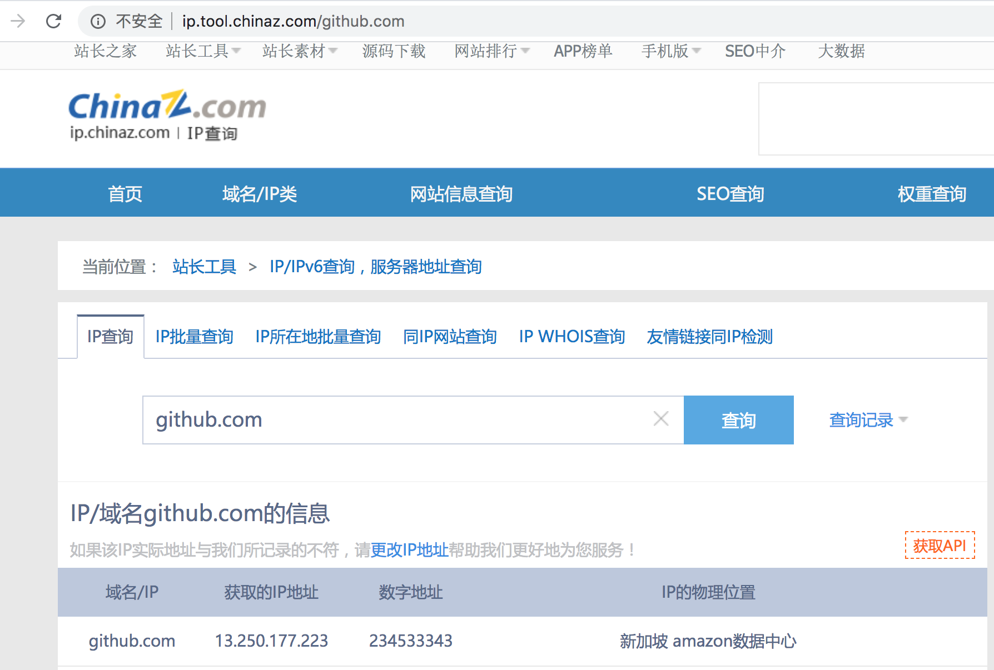This screenshot has width=994, height=670.
Task: Expand the 站长工具 dropdown menu
Action: [x=203, y=51]
